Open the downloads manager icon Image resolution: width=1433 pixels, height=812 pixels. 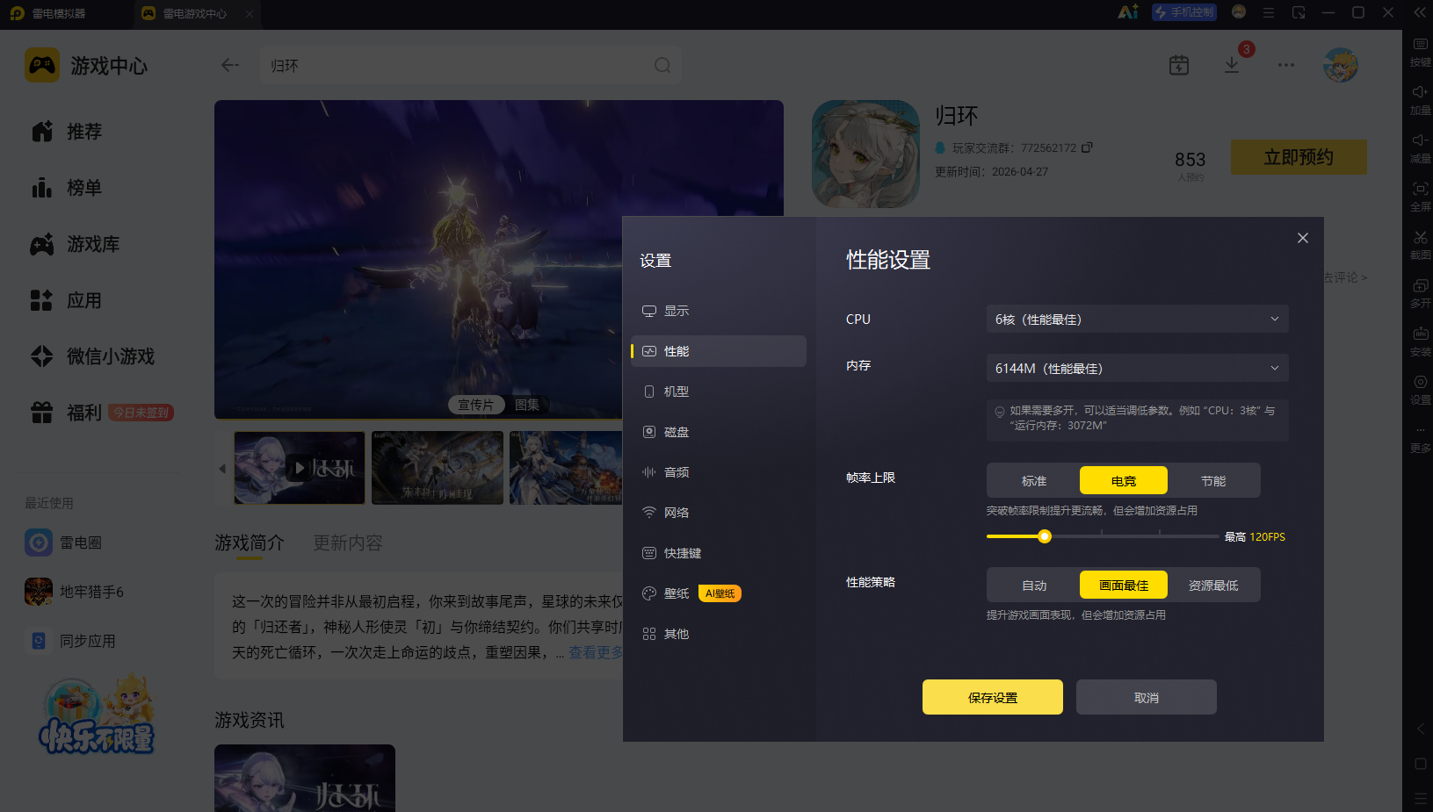tap(1232, 65)
